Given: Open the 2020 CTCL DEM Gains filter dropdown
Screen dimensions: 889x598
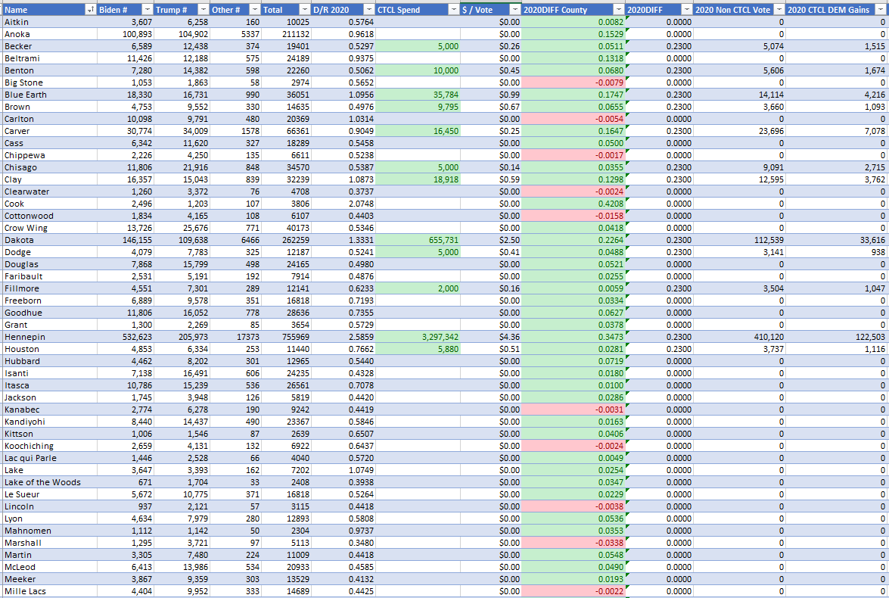Looking at the screenshot, I should tap(881, 10).
